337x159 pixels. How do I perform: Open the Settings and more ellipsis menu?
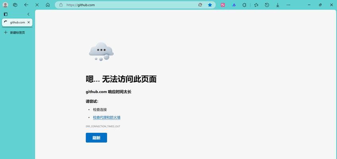[288, 5]
